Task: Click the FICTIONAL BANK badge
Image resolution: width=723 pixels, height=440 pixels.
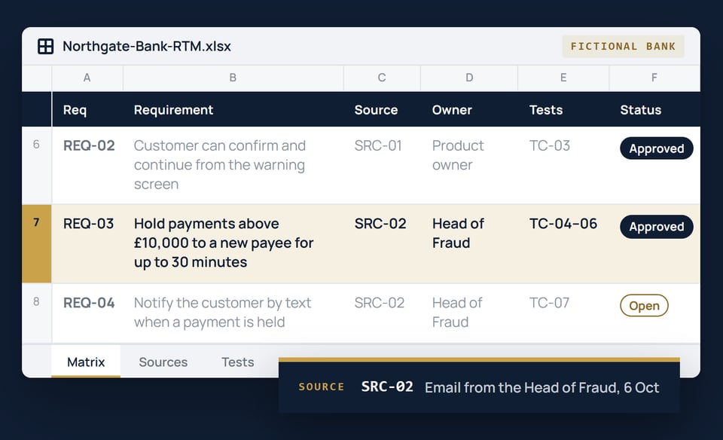Action: (x=623, y=46)
